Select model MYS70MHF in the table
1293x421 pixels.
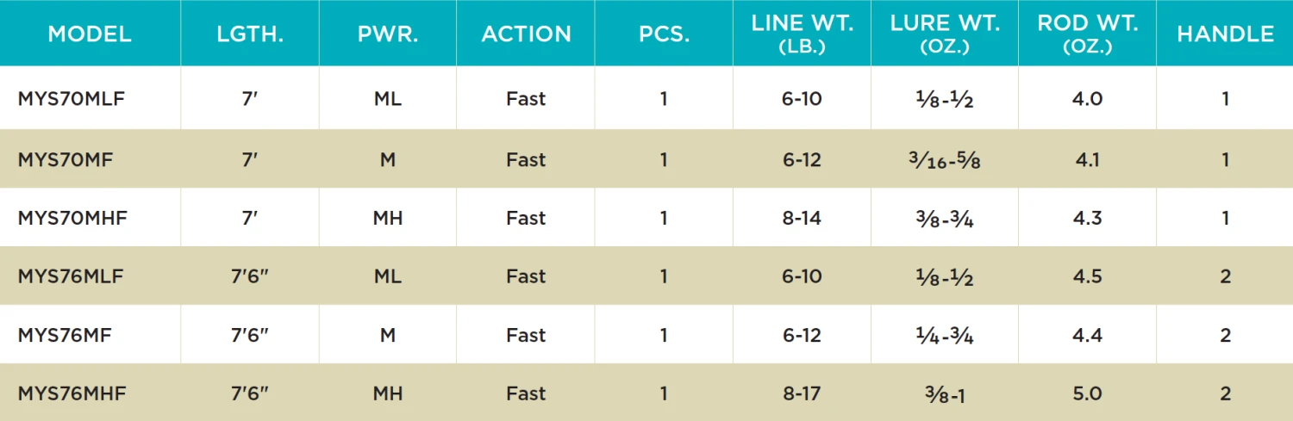(72, 219)
